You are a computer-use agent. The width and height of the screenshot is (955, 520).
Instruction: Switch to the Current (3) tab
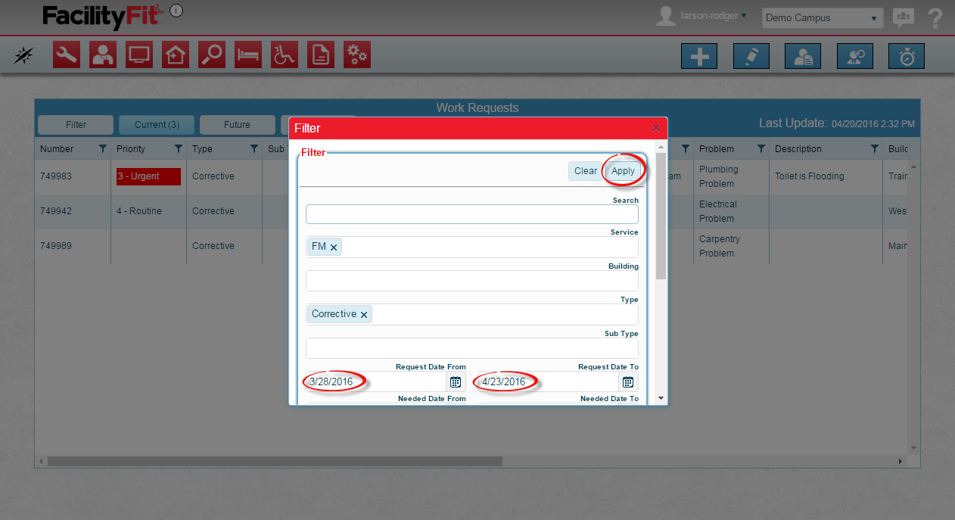(157, 125)
